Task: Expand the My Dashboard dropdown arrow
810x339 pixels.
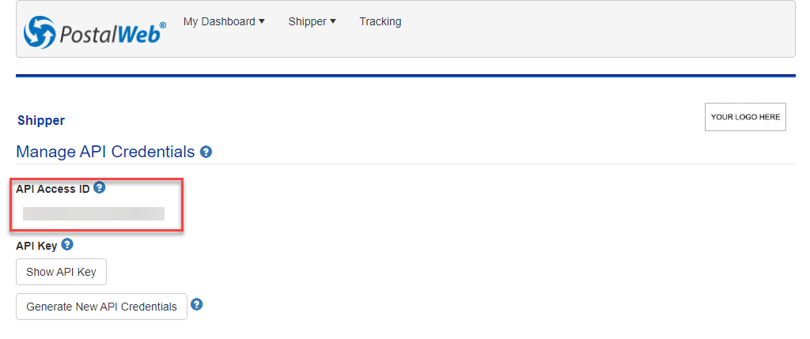Action: [x=261, y=21]
